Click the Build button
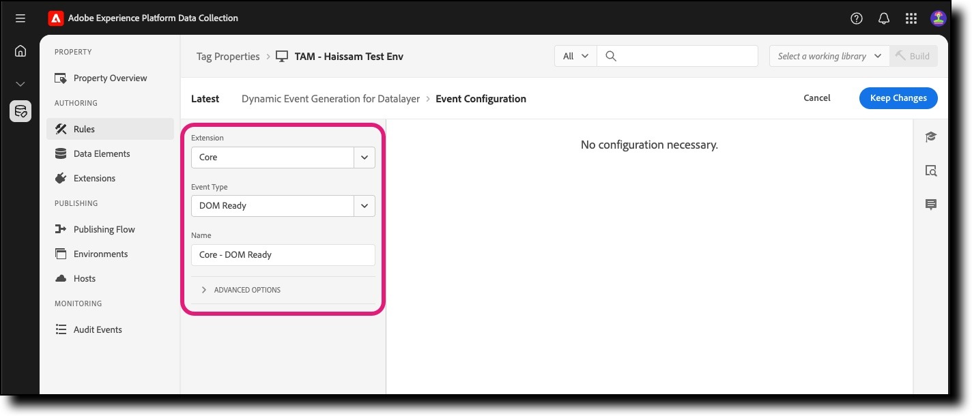The image size is (972, 416). tap(913, 56)
